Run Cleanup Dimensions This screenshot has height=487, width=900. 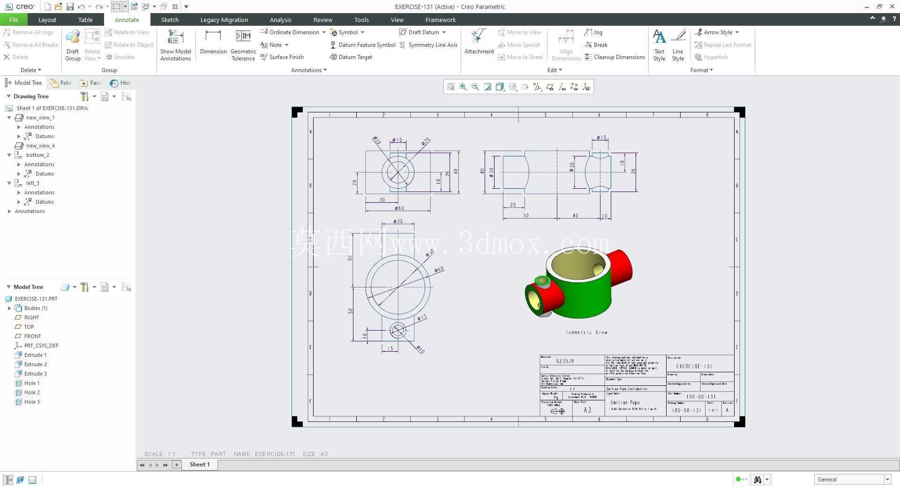coord(615,57)
